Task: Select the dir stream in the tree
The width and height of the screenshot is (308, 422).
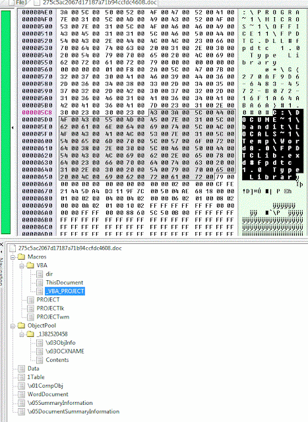Action: pos(49,274)
